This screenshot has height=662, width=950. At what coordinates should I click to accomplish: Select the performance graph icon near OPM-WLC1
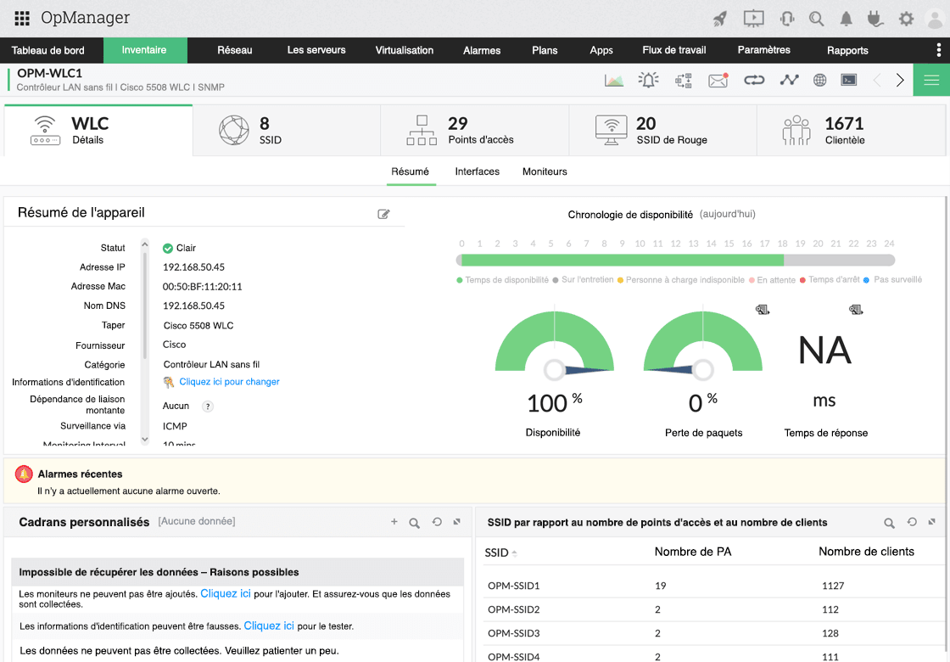[614, 80]
